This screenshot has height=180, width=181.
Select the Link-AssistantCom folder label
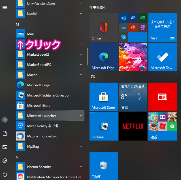click(x=41, y=3)
